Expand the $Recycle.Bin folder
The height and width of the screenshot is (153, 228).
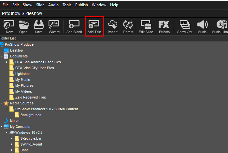[12, 138]
